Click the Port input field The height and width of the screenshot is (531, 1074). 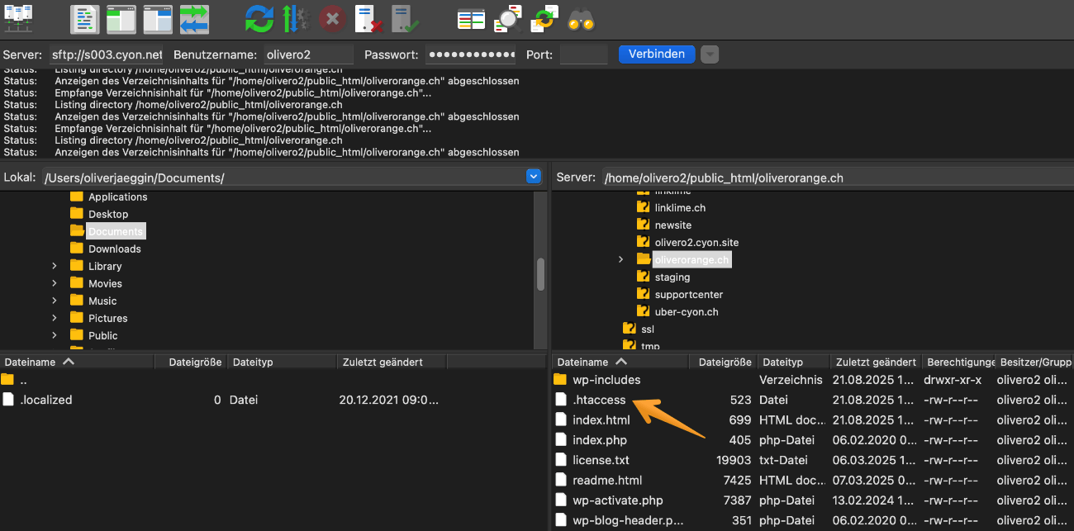coord(583,55)
